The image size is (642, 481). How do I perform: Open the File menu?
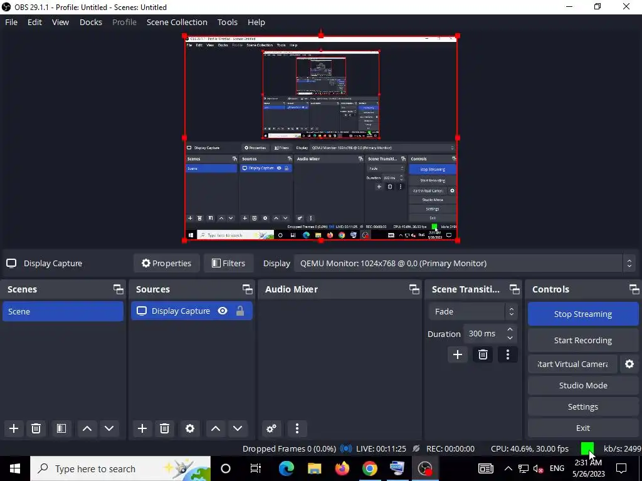click(11, 22)
